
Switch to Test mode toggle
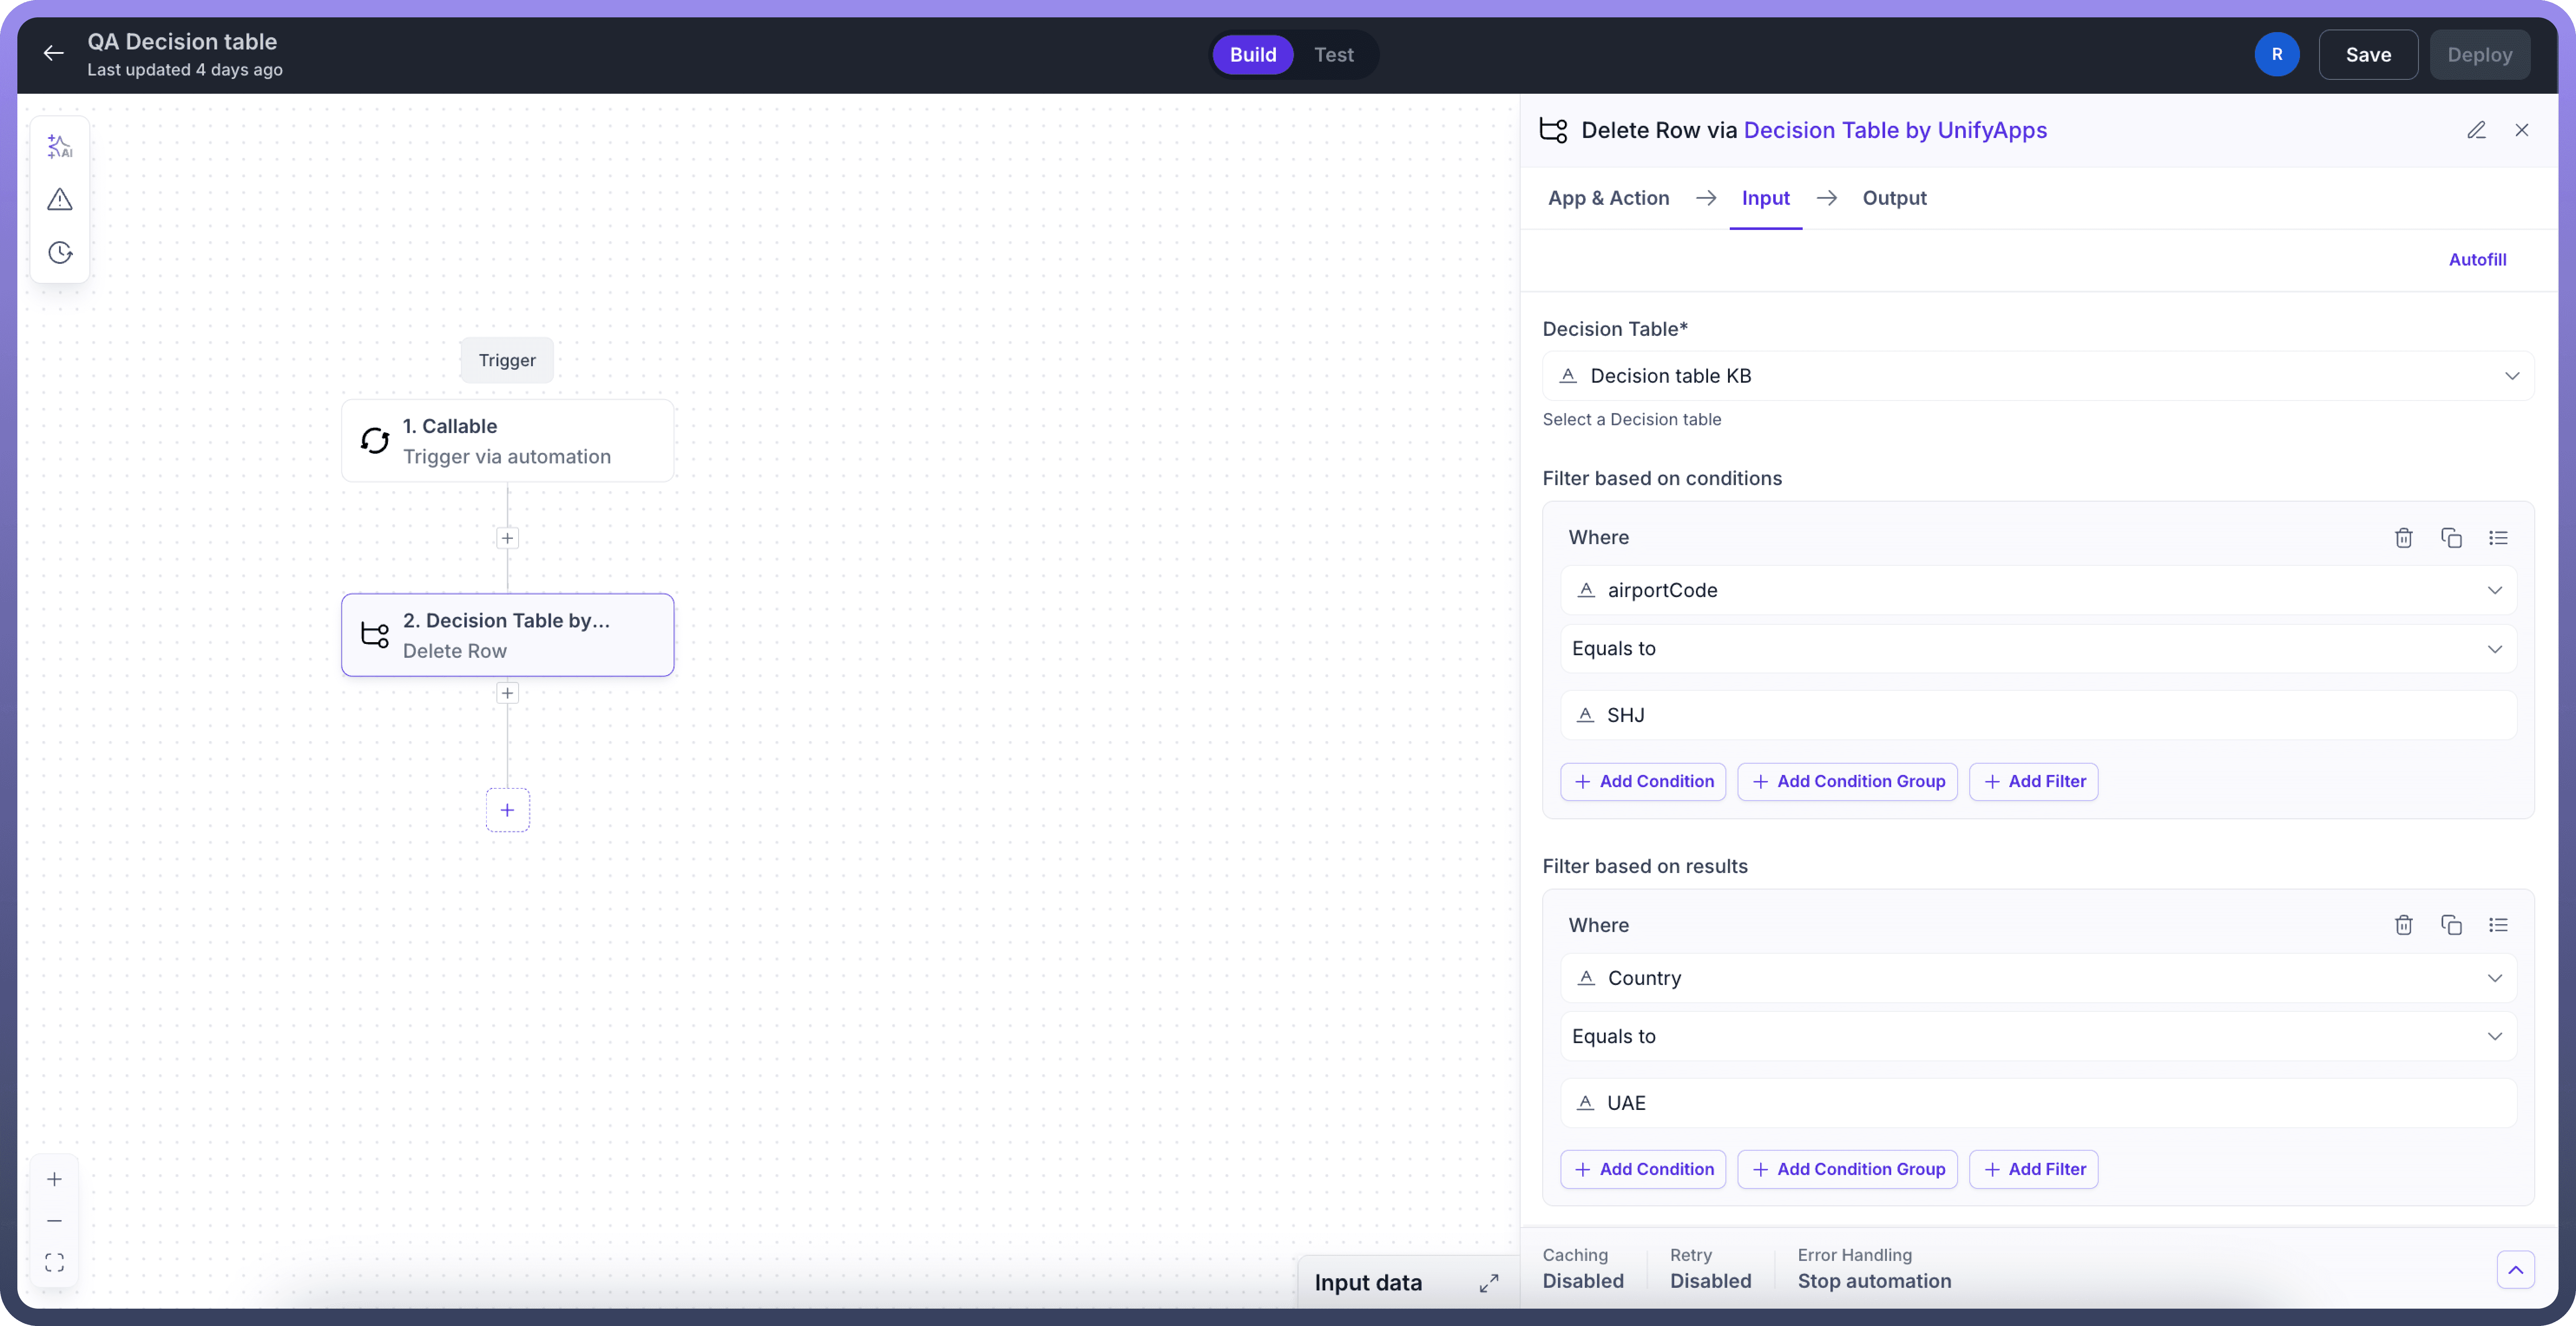click(1333, 55)
